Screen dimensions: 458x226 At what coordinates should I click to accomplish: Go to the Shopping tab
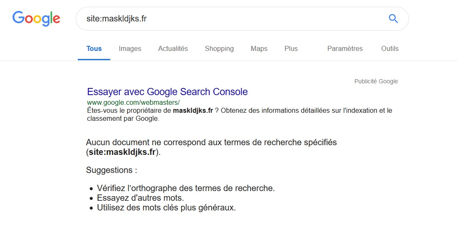click(x=219, y=49)
